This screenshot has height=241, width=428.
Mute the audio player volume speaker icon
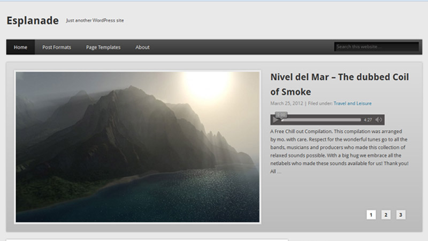pos(379,119)
